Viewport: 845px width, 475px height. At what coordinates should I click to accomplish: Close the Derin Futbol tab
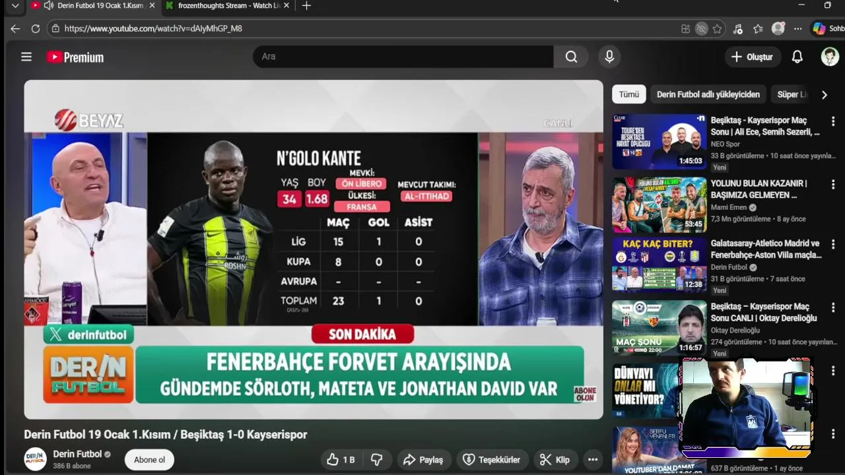tap(152, 6)
